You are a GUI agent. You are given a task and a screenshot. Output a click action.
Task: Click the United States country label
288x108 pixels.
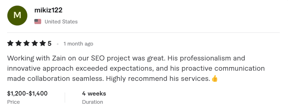61,22
